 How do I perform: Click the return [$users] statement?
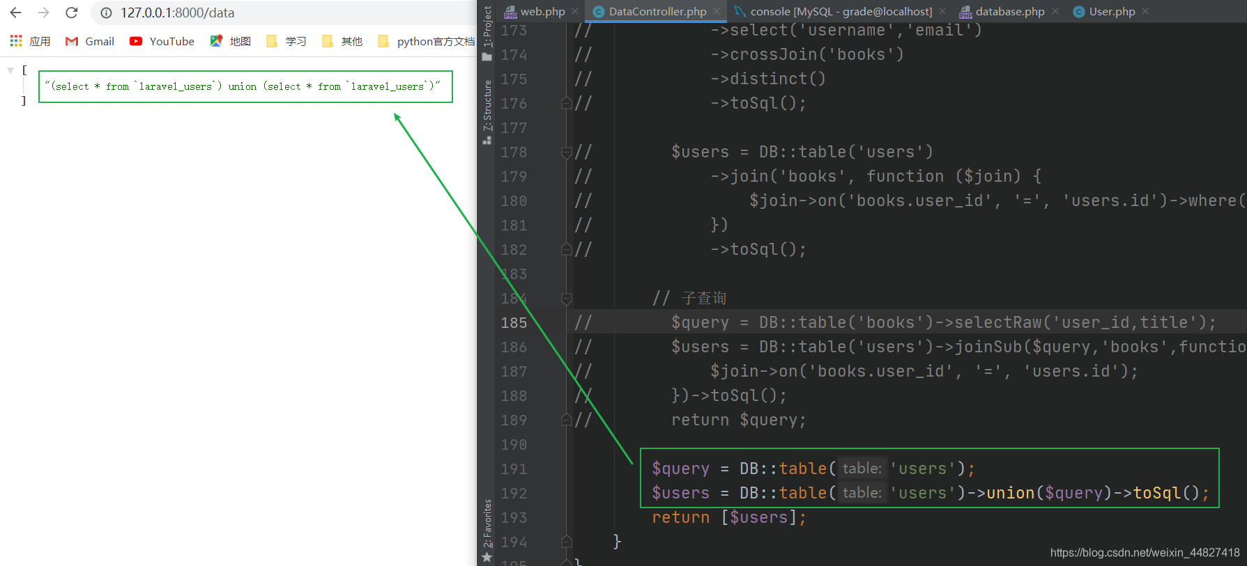(729, 517)
